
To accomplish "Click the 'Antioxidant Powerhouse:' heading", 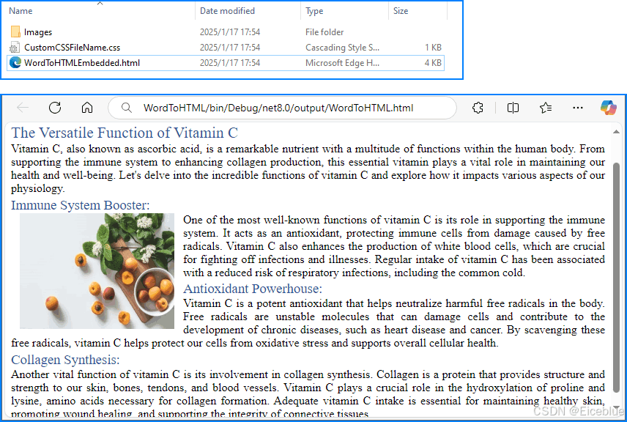I will click(252, 289).
